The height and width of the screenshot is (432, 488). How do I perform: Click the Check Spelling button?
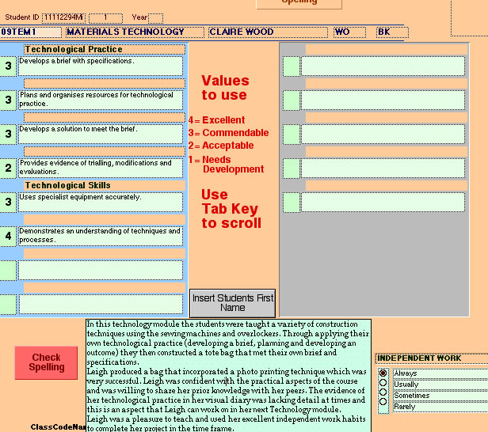point(46,362)
